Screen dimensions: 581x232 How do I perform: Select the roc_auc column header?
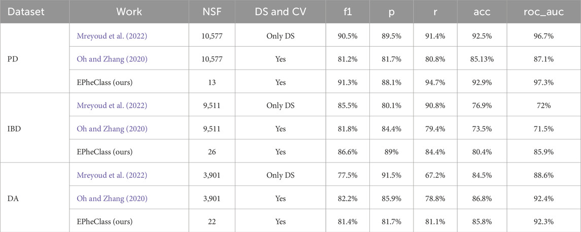click(543, 11)
